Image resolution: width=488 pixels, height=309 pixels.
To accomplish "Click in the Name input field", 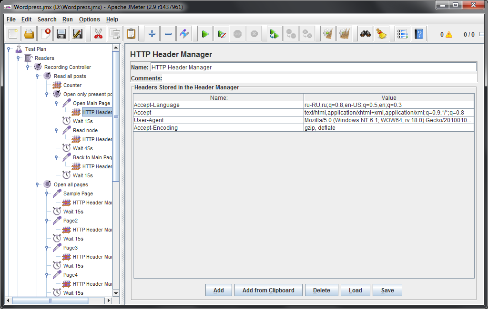I will coord(314,67).
